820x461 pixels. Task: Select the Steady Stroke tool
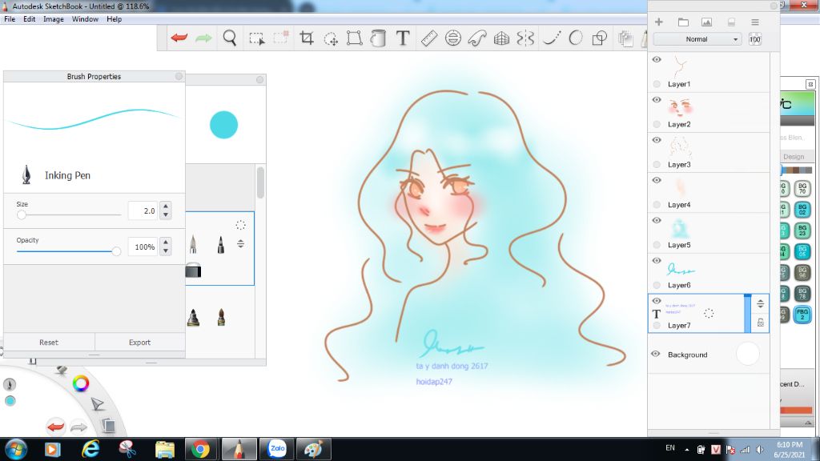pyautogui.click(x=552, y=38)
